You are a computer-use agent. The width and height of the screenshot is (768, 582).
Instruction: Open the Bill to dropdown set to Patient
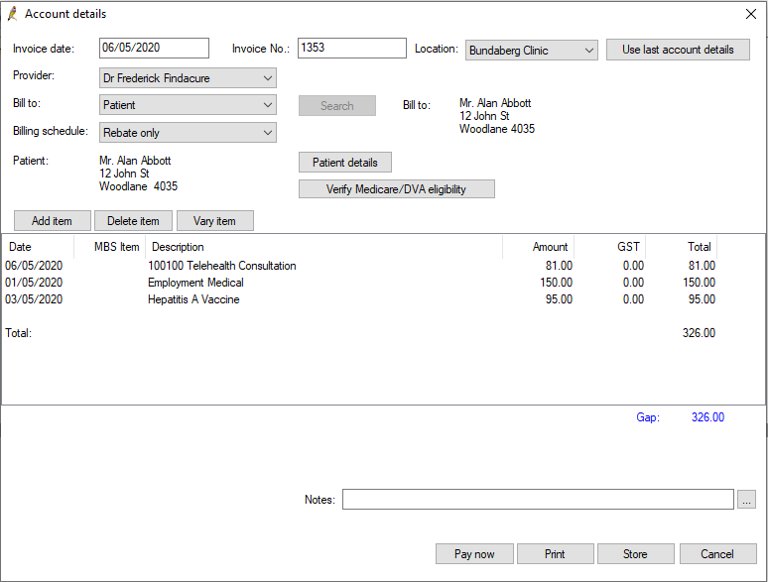188,105
